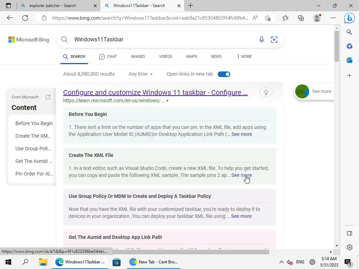Open visual search camera icon

click(x=274, y=40)
